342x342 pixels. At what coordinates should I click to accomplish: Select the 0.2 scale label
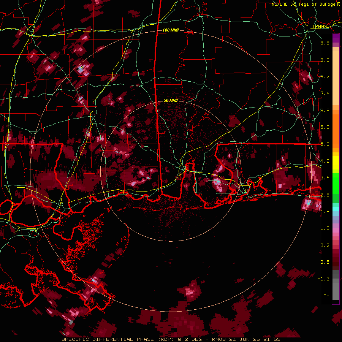coord(325,245)
